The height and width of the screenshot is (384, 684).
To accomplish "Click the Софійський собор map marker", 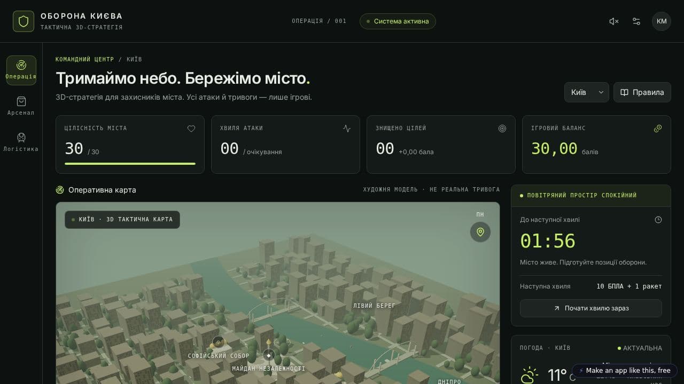I will point(218,342).
